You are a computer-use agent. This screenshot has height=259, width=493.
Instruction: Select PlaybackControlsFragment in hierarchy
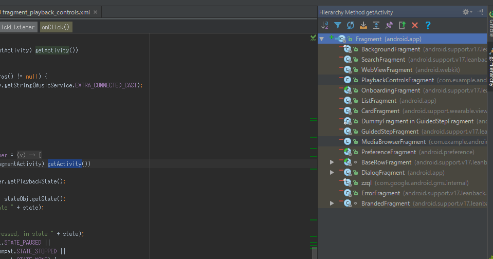(397, 80)
